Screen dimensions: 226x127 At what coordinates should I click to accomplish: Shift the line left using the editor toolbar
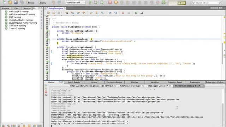[x=110, y=13]
